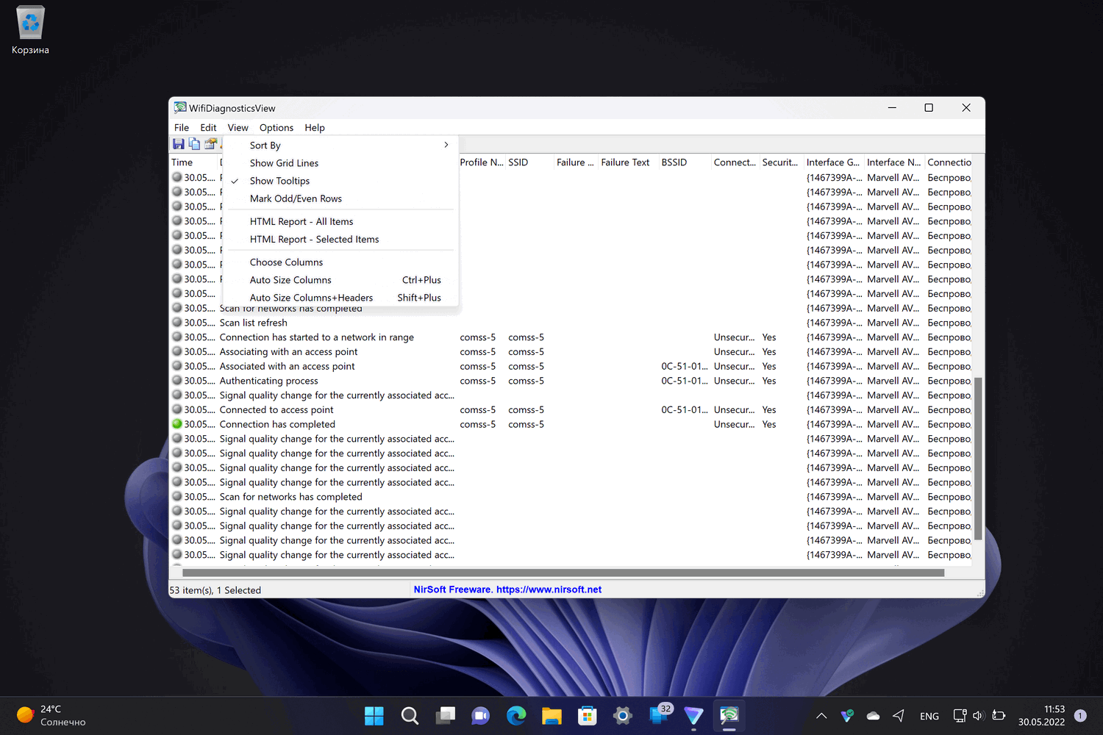Enable Mark Odd/Even Rows option

pyautogui.click(x=296, y=198)
